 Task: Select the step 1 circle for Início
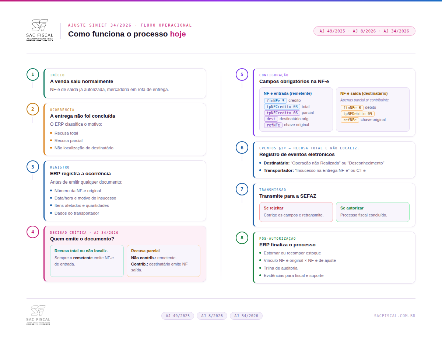click(33, 74)
